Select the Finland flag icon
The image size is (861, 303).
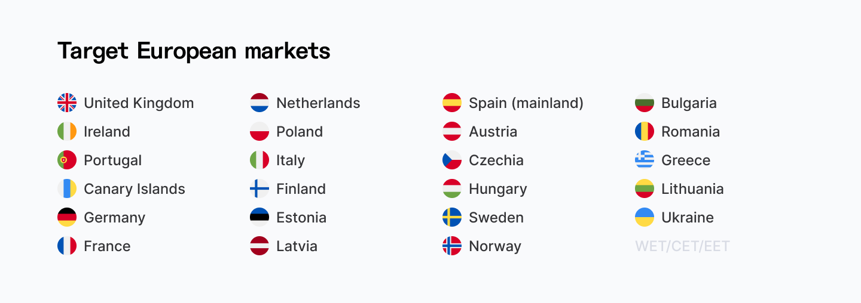(259, 188)
